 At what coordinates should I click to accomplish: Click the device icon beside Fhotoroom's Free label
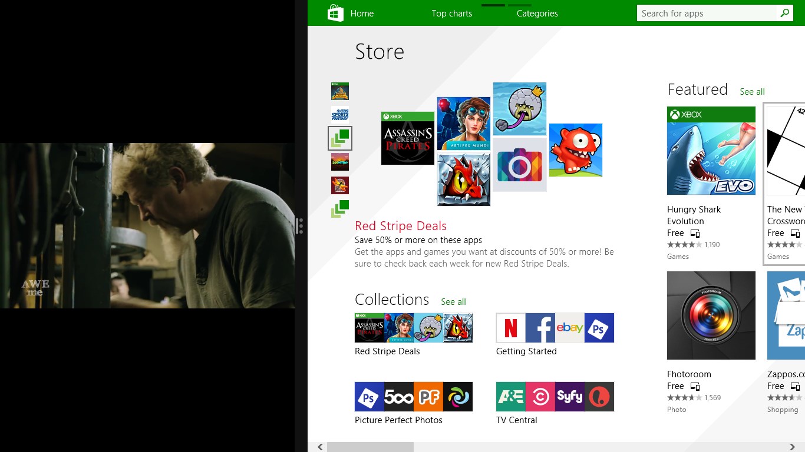tap(695, 387)
